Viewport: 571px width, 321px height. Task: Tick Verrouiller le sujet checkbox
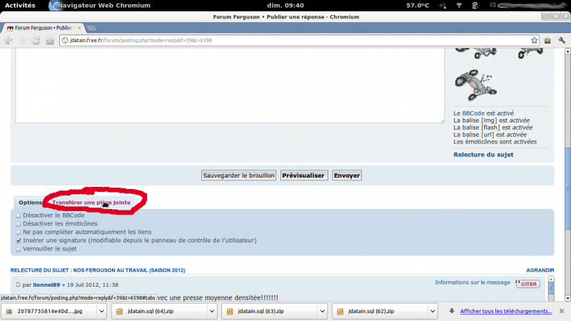tap(19, 250)
